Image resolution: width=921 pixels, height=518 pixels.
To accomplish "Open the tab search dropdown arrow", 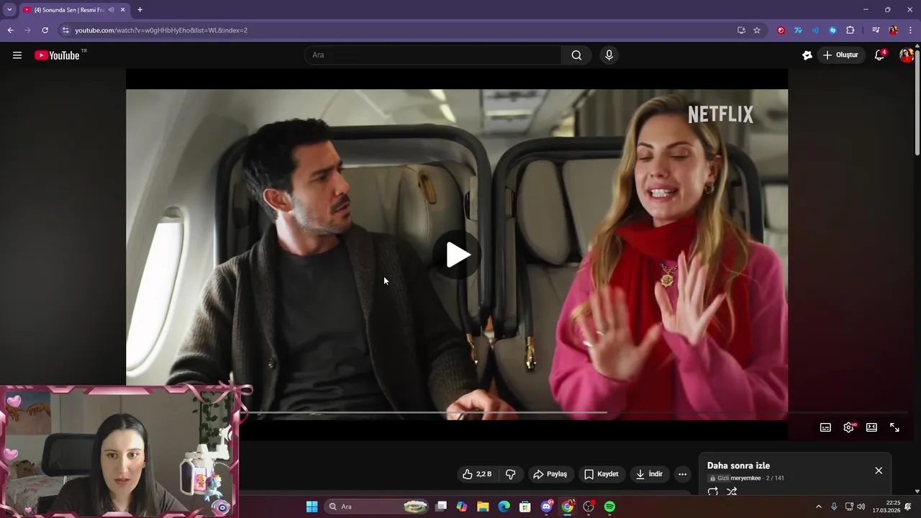I will pos(9,10).
